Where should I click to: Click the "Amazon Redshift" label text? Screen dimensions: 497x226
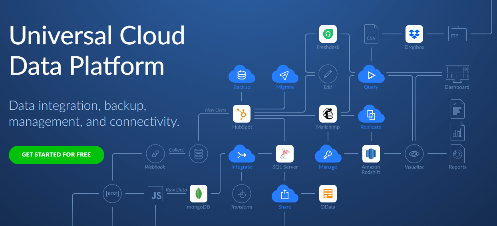tap(371, 169)
